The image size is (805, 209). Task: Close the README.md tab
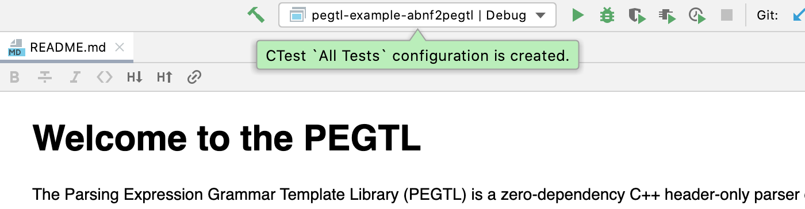click(x=120, y=48)
